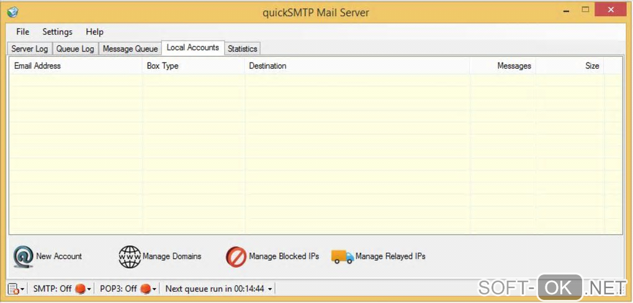Click the Manage Relayed IPs truck icon
The height and width of the screenshot is (303, 633).
342,257
